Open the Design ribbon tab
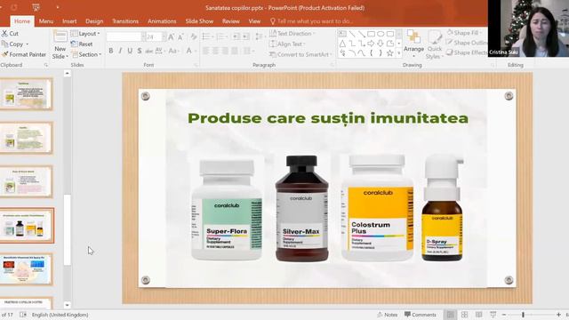Image resolution: width=569 pixels, height=320 pixels. click(94, 21)
